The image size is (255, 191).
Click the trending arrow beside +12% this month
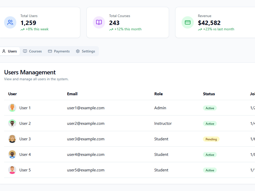[x=111, y=29]
